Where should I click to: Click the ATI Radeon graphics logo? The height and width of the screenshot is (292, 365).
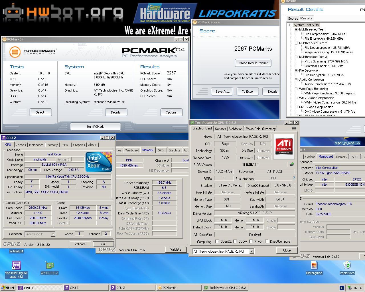284,146
